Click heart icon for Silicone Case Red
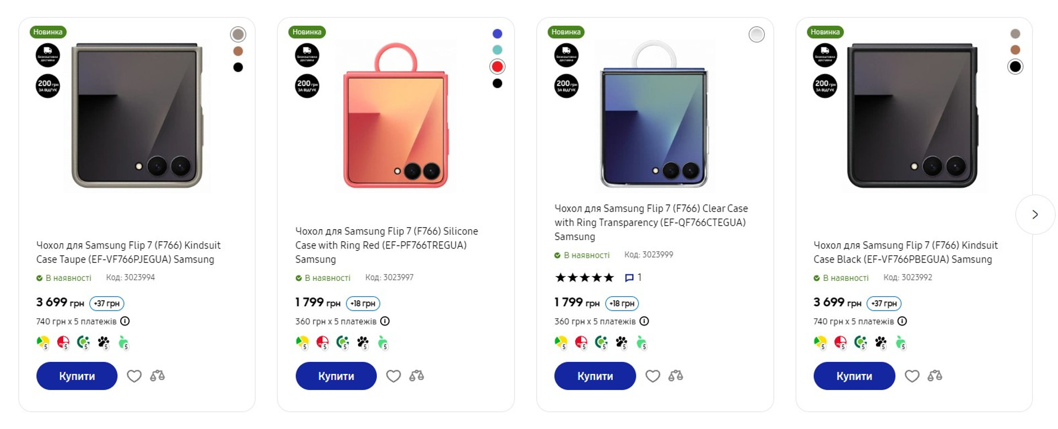Image resolution: width=1058 pixels, height=429 pixels. 393,376
